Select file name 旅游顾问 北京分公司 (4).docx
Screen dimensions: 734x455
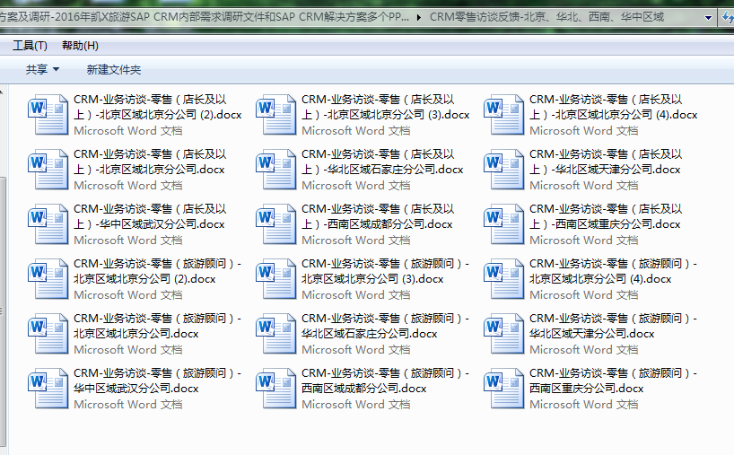[x=613, y=271]
